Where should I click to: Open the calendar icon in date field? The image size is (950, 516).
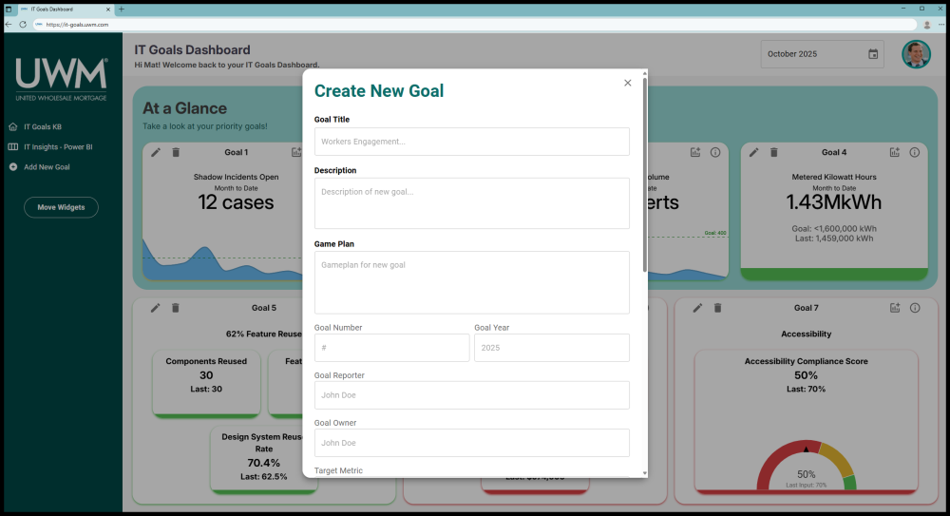point(873,54)
